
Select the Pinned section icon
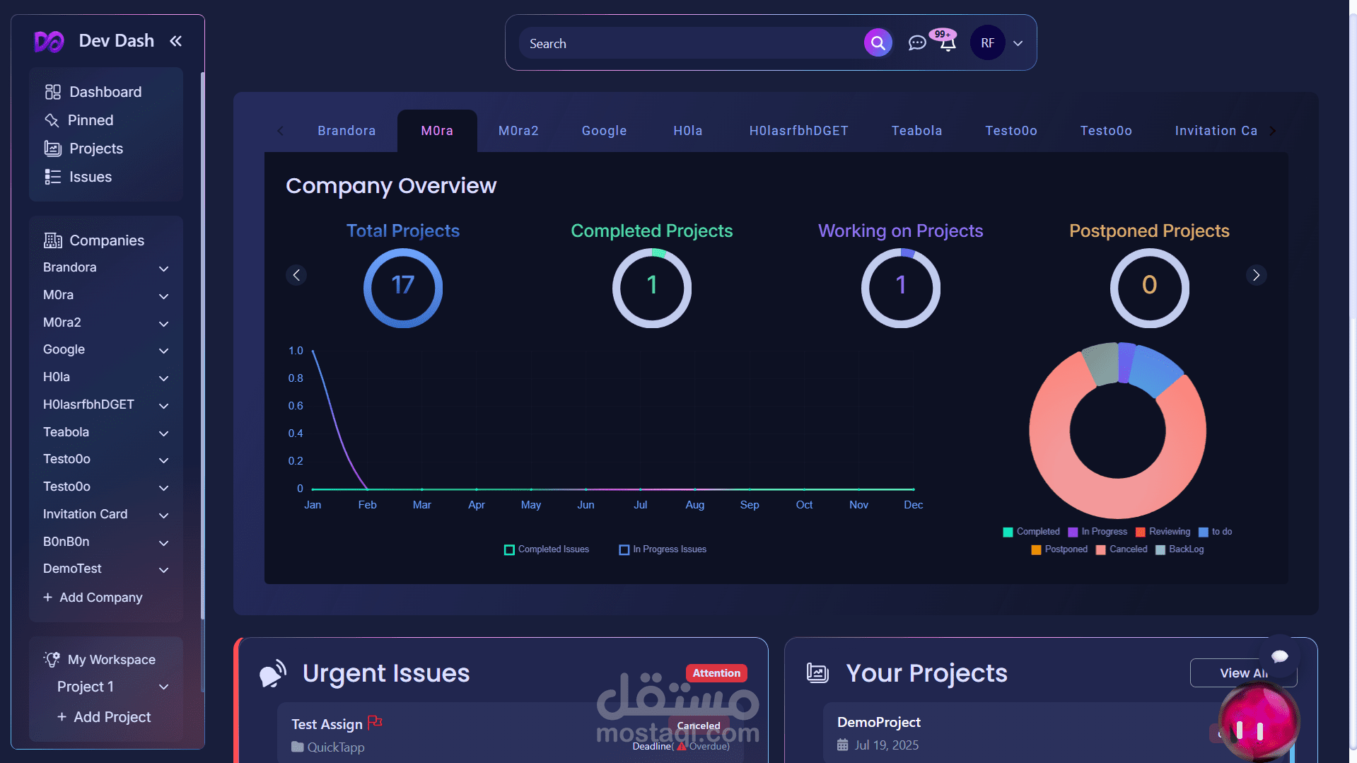coord(52,120)
